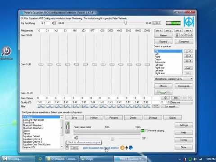Image resolution: width=216 pixels, height=162 pixels.
Task: Minimize Peace with To tray button
Action: pyautogui.click(x=184, y=140)
